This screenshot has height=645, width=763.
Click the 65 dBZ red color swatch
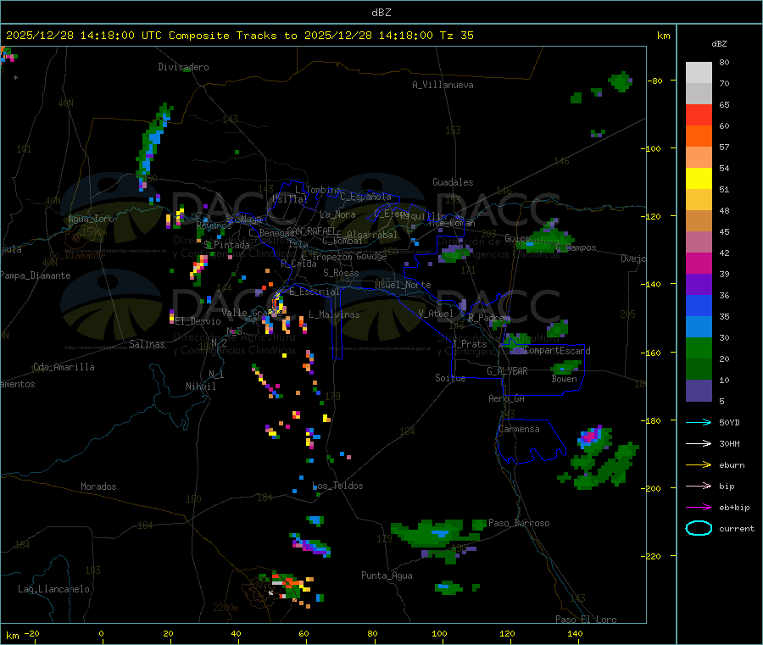tap(699, 114)
